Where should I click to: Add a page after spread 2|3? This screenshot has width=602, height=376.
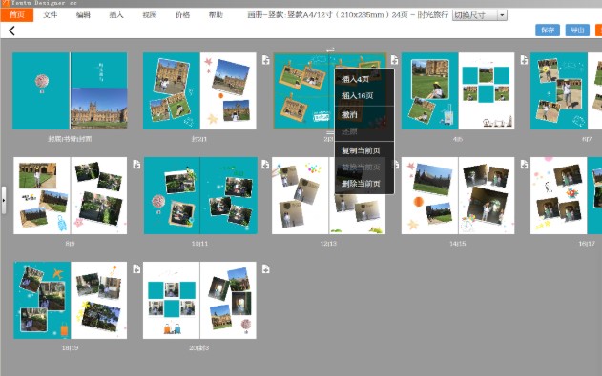click(394, 60)
